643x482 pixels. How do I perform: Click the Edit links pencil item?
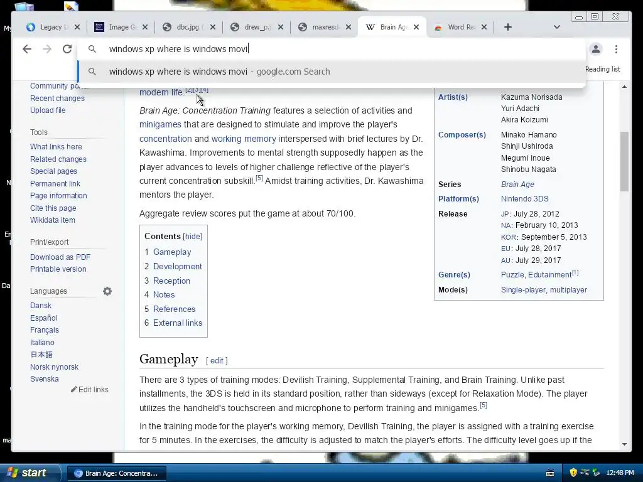[x=89, y=390]
